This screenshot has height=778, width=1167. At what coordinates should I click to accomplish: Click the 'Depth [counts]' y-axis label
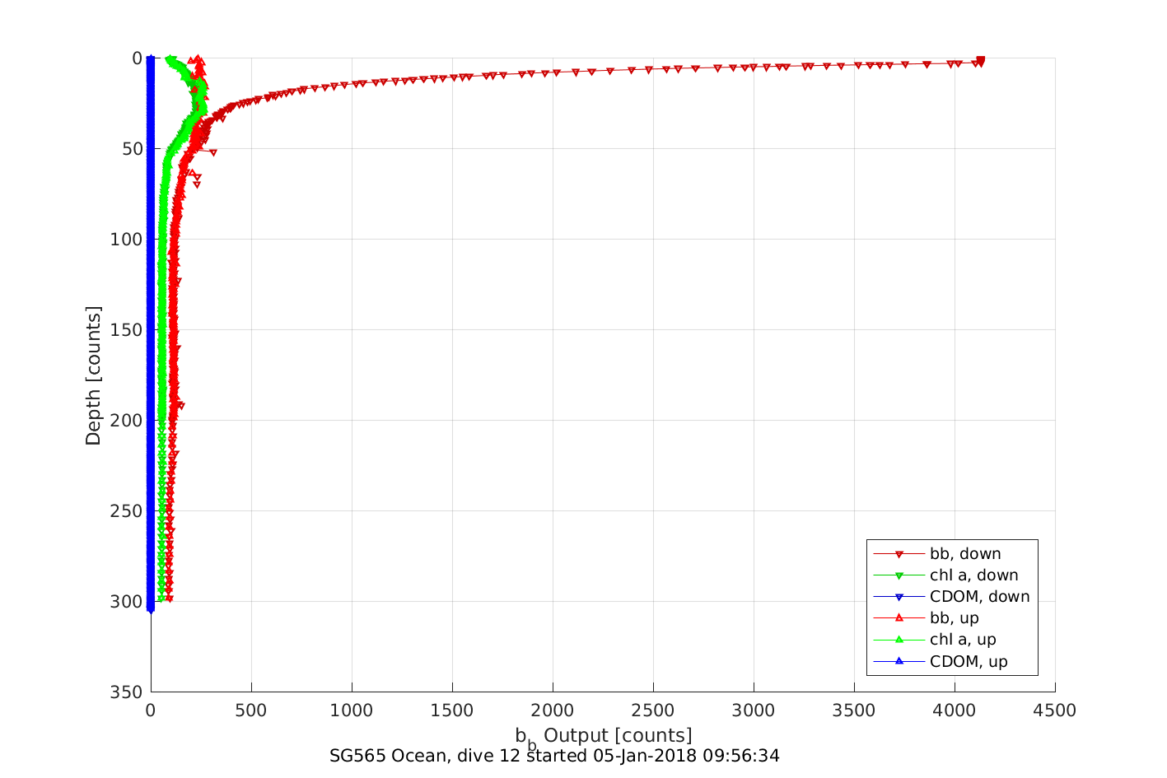coord(93,375)
